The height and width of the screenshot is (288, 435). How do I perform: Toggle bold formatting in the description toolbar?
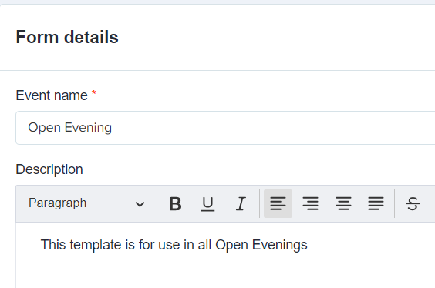tap(175, 204)
